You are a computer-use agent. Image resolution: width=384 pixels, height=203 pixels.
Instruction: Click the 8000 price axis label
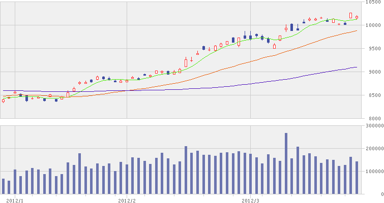374,119
